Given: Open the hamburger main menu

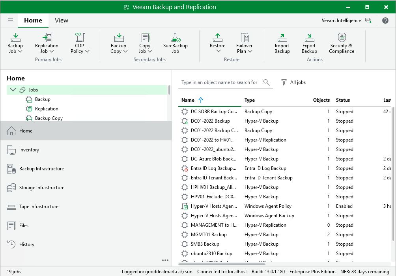Looking at the screenshot, I should click(x=11, y=21).
